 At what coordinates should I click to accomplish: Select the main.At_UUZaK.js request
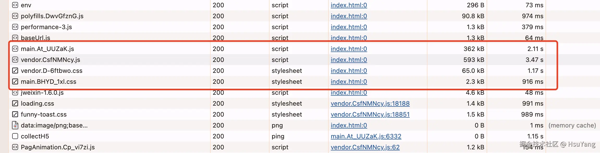tap(47, 49)
